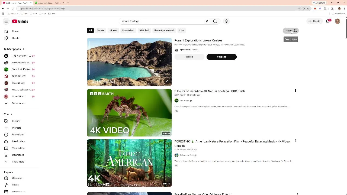
Task: Click the browser address bar
Action: point(157,8)
